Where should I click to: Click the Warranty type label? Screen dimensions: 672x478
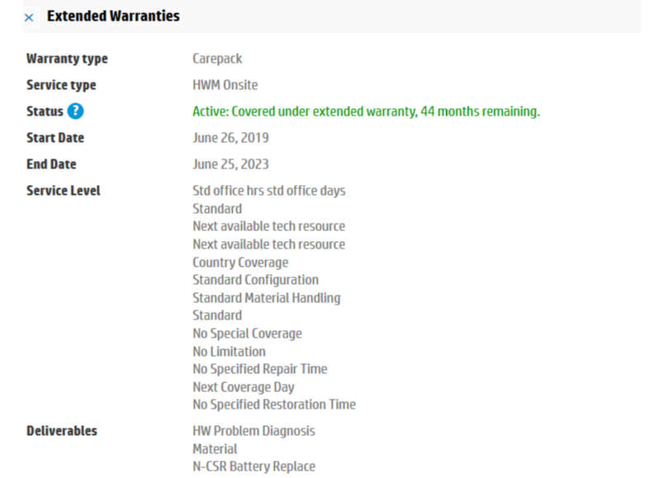67,59
